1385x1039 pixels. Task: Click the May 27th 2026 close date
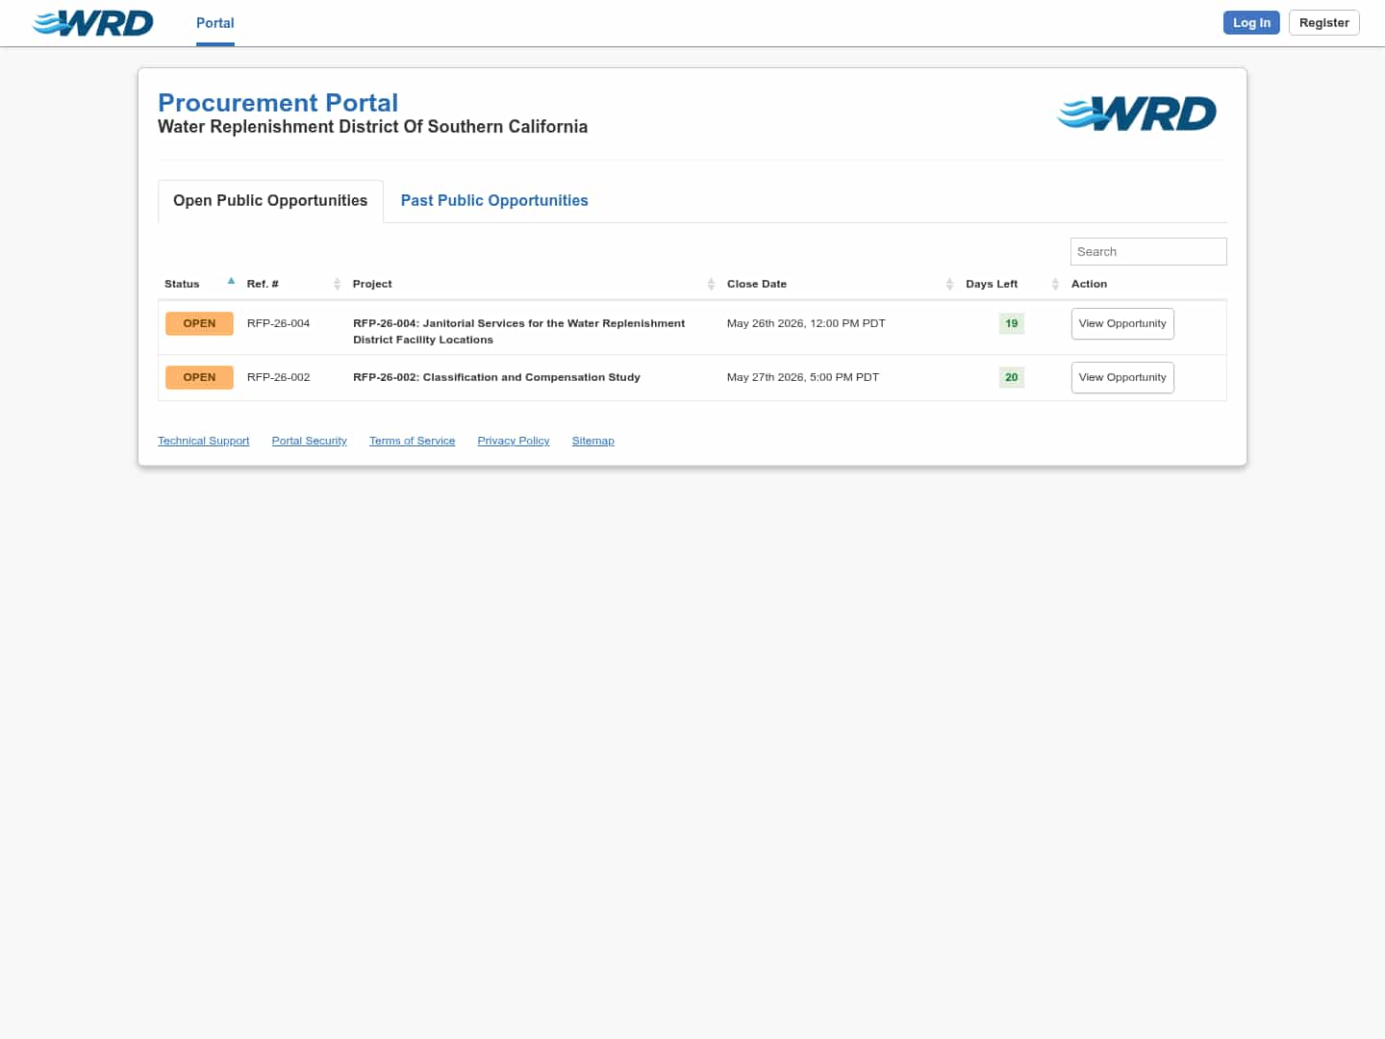pos(803,378)
